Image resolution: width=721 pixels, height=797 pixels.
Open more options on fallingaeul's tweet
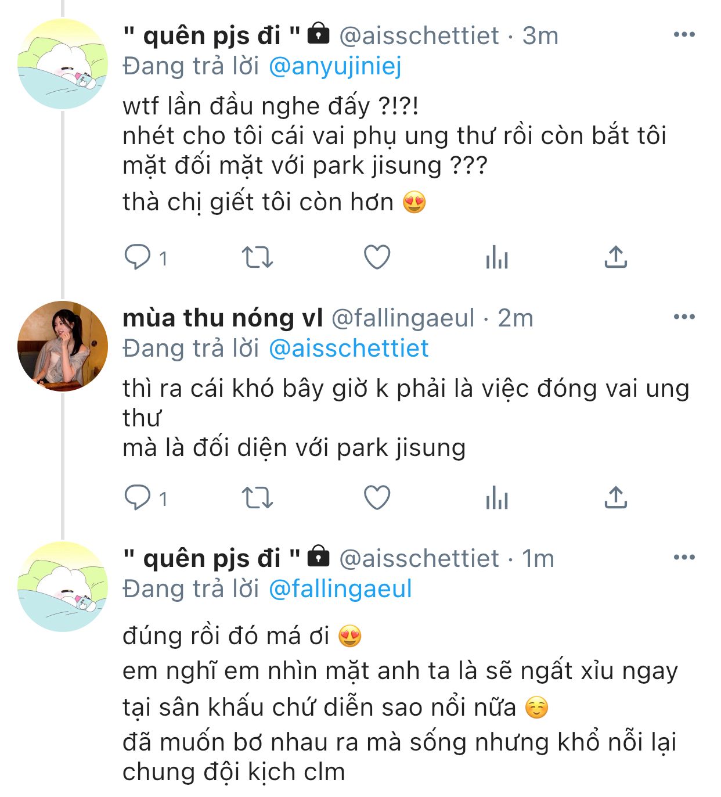684,317
